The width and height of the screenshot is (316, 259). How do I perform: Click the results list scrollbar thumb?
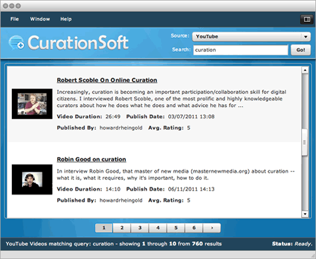click(305, 142)
